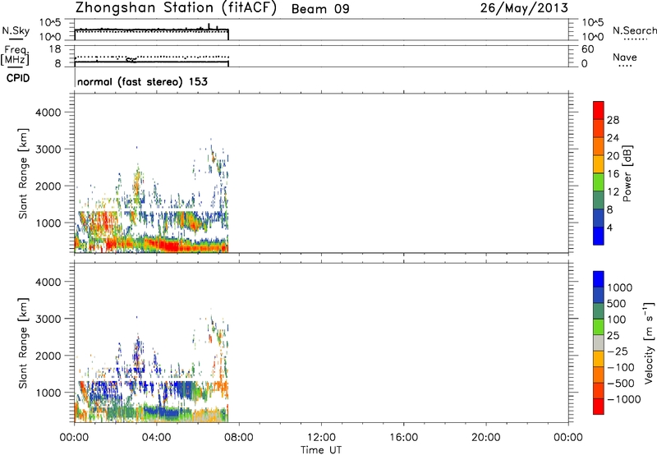Click the 'CPID' label
The height and width of the screenshot is (455, 657).
[17, 78]
